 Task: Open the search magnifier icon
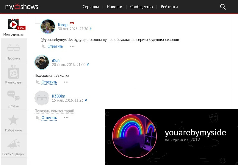click(x=223, y=7)
